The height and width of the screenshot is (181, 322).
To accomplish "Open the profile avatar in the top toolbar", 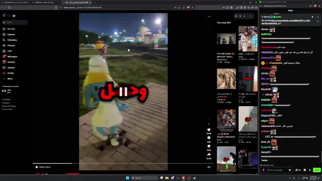I will [x=250, y=16].
